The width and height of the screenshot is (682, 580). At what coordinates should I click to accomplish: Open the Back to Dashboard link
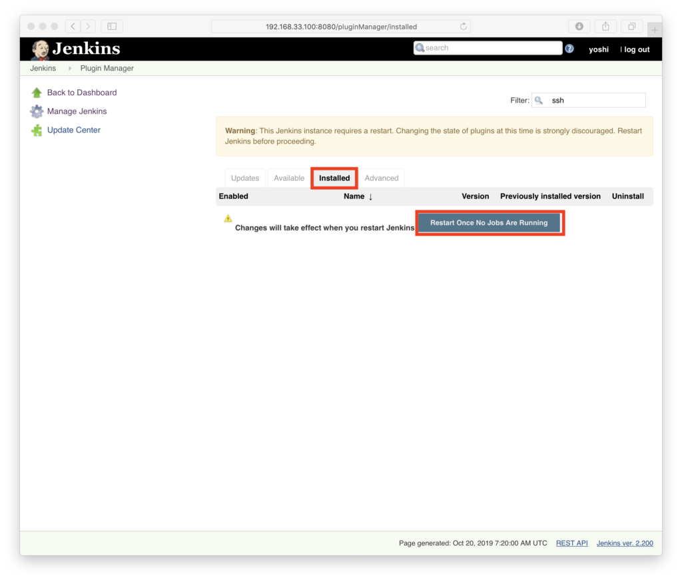(x=82, y=93)
